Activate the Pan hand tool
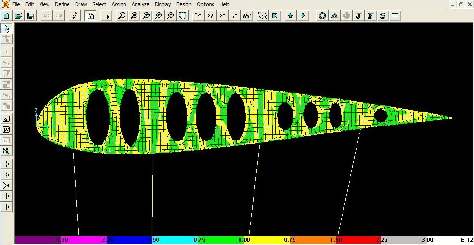Image resolution: width=474 pixels, height=245 pixels. [x=183, y=15]
